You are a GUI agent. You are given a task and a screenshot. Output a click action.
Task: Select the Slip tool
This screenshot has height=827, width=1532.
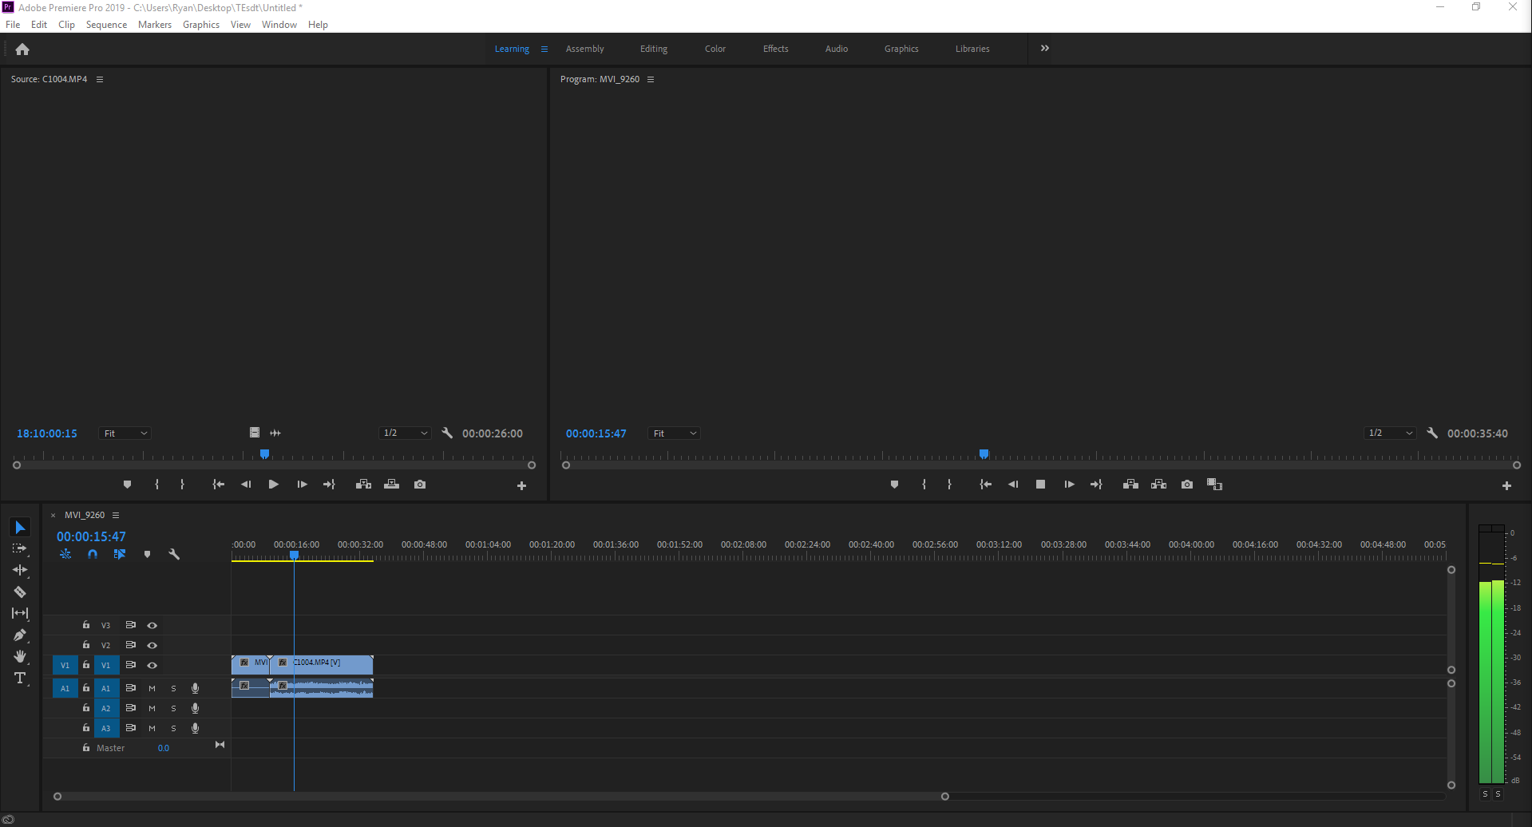[20, 613]
